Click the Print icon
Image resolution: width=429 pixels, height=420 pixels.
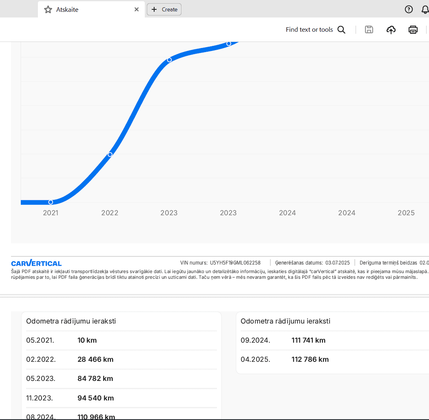point(413,29)
